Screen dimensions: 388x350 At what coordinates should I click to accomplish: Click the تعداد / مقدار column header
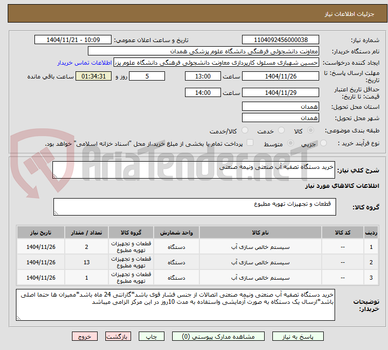pyautogui.click(x=86, y=232)
